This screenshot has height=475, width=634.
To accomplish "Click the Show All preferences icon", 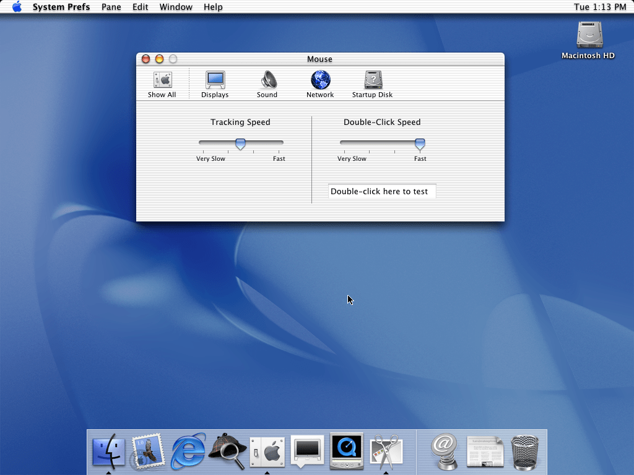I will 162,84.
